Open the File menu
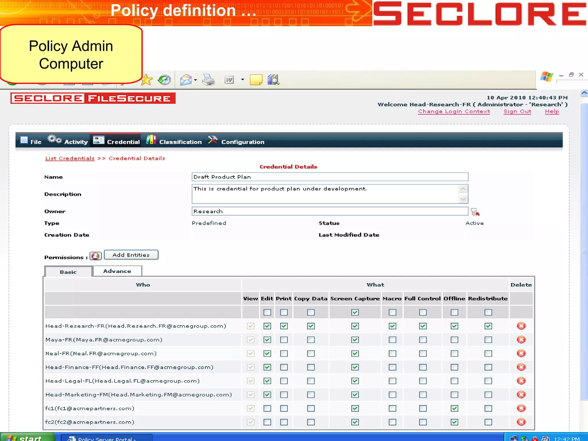Viewport: 588px width, 441px height. coord(31,141)
